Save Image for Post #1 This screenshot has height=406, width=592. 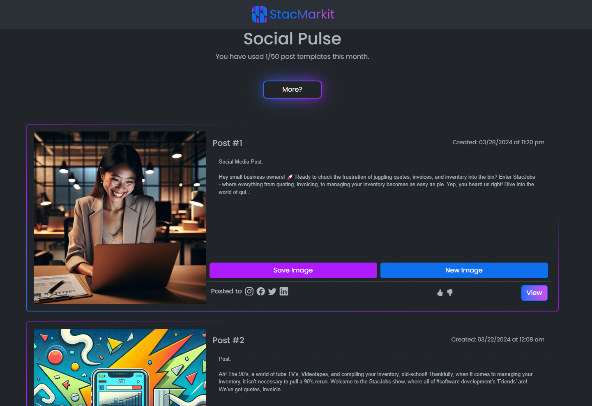click(293, 270)
